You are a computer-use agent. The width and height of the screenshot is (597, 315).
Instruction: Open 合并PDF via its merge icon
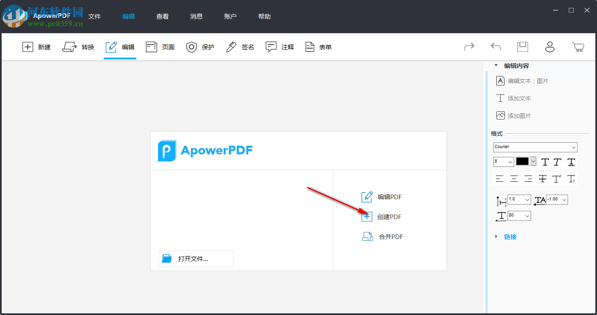click(x=367, y=236)
